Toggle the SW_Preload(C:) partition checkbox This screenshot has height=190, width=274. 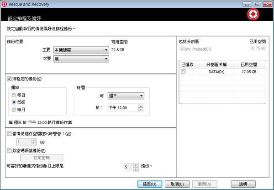point(182,49)
